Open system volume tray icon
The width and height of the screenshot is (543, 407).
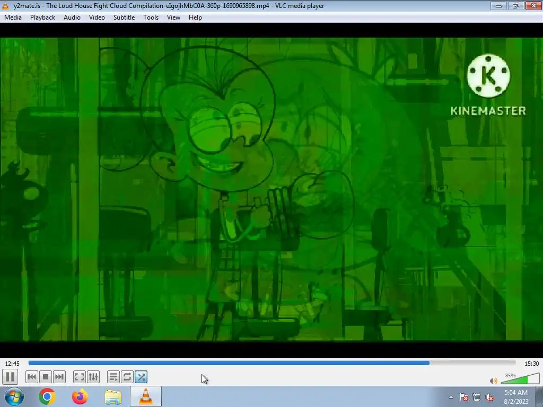click(489, 397)
